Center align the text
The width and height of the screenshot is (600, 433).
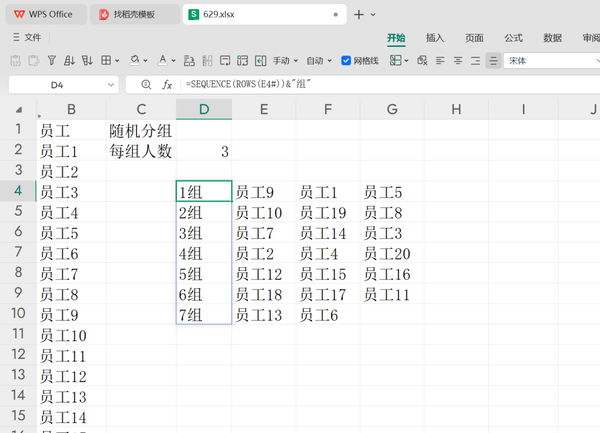click(458, 60)
